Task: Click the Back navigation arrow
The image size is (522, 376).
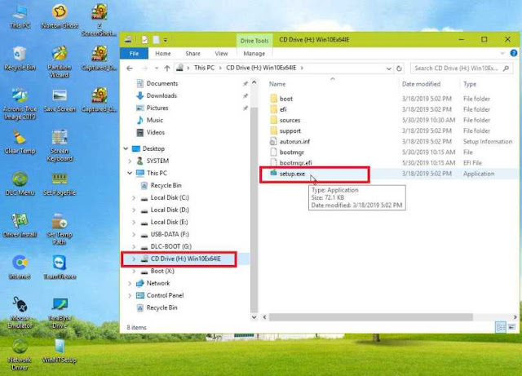Action: (x=130, y=69)
